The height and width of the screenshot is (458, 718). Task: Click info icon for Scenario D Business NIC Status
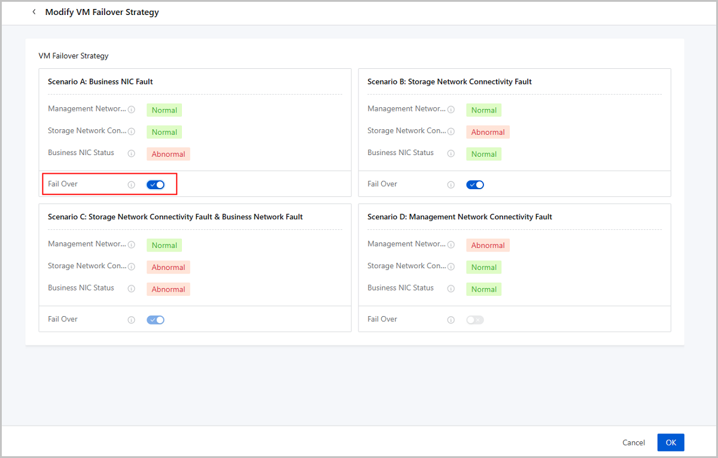click(x=451, y=289)
